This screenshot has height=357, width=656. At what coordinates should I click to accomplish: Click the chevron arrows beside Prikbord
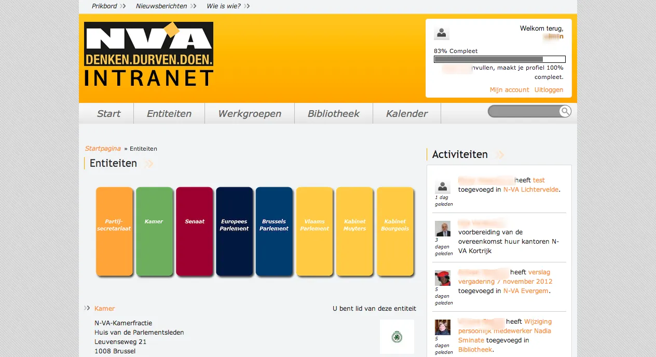click(x=122, y=6)
